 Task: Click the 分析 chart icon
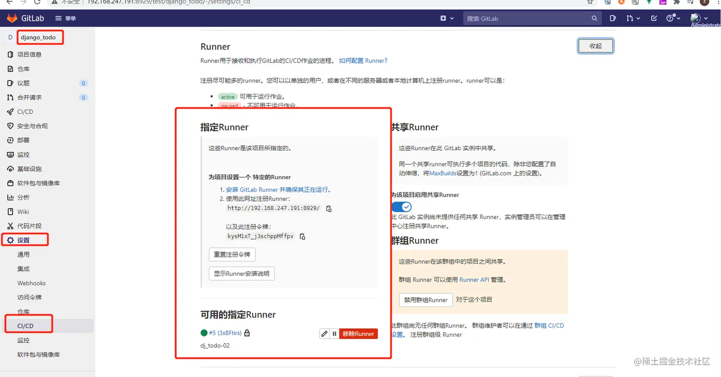[10, 197]
